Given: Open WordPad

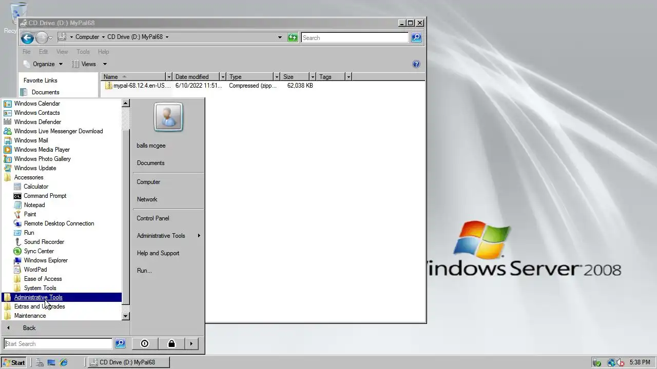Looking at the screenshot, I should pos(35,270).
